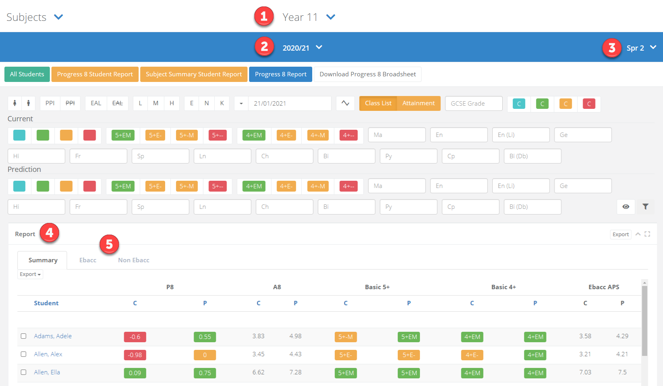
Task: Open the 2020/21 academic year dropdown
Action: pyautogui.click(x=302, y=48)
